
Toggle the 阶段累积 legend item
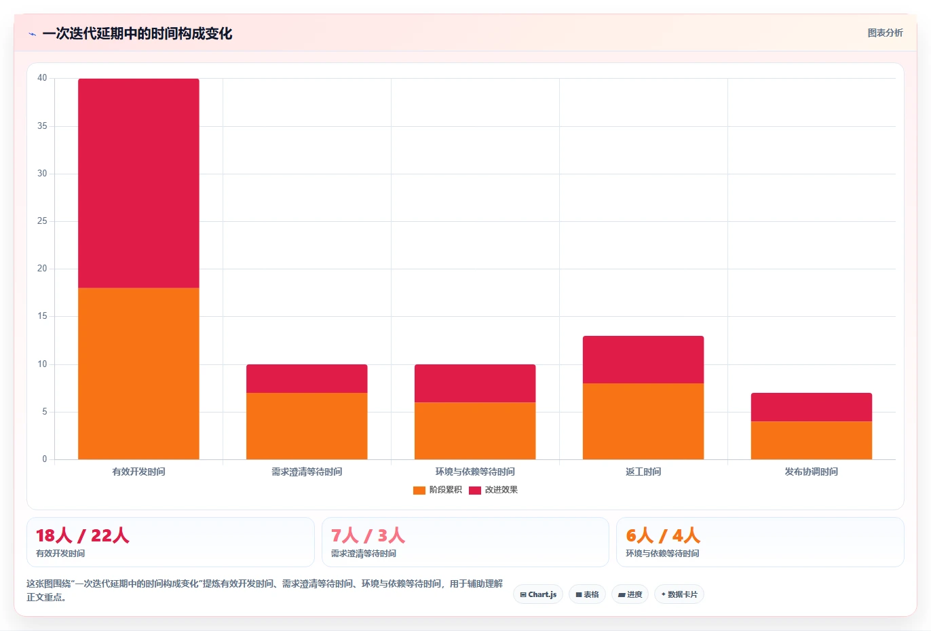coord(438,490)
